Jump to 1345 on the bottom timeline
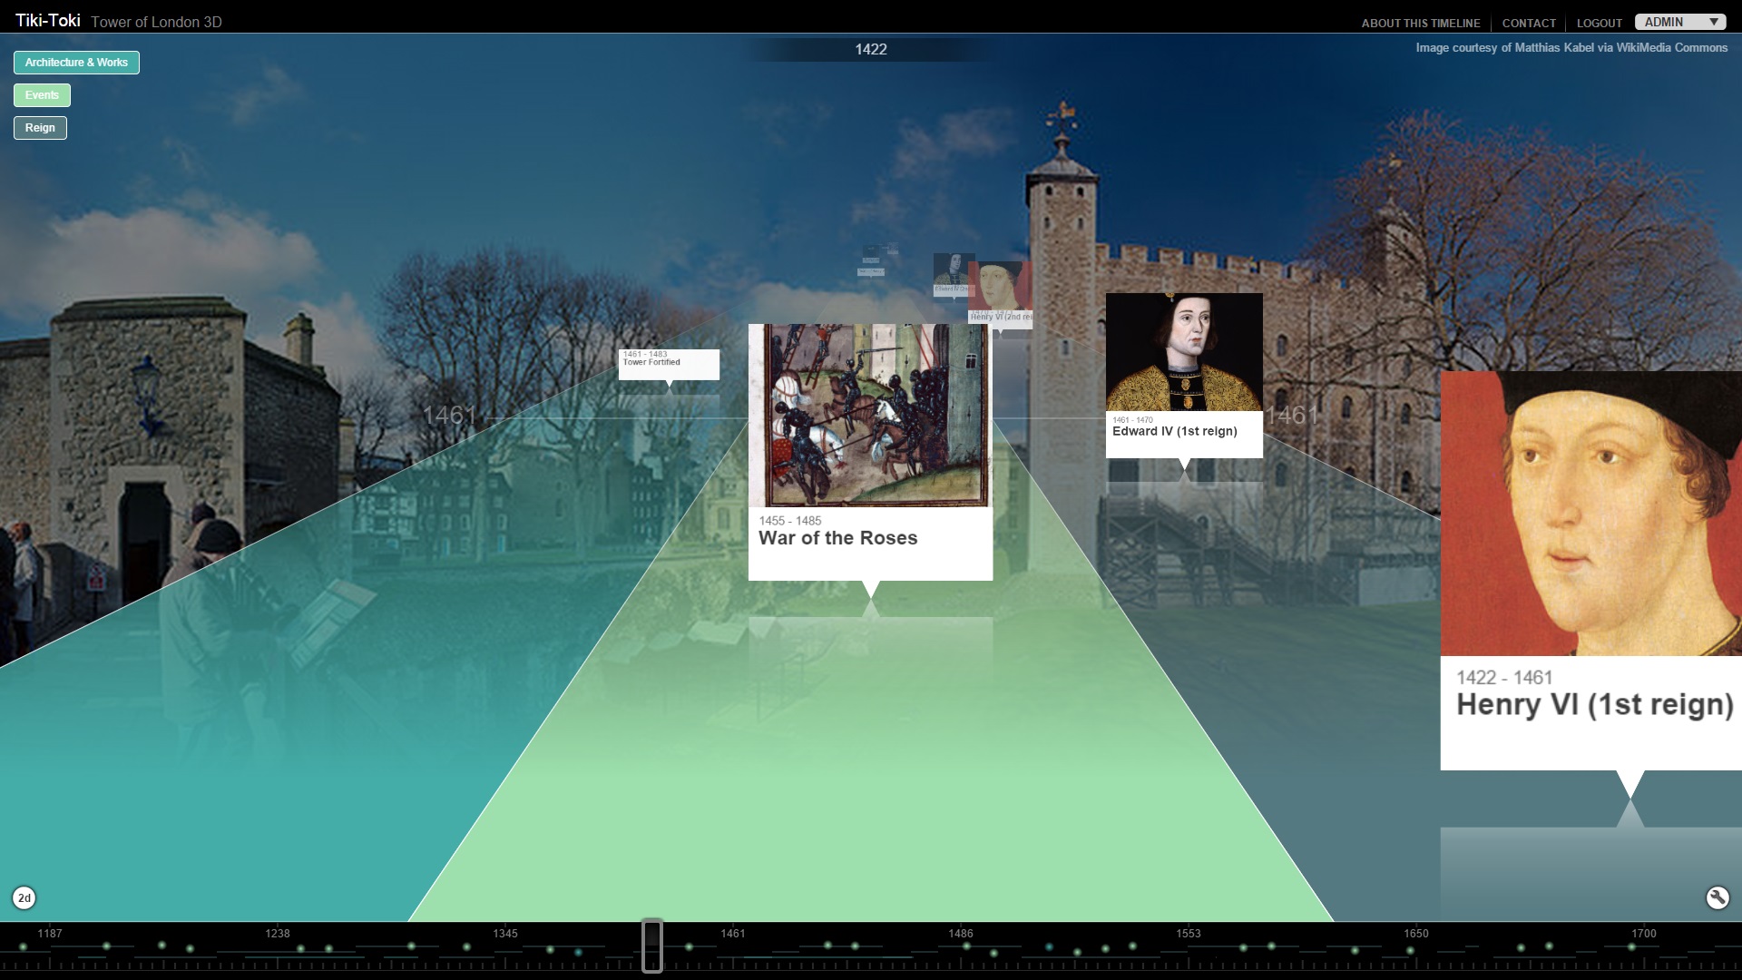 point(505,934)
